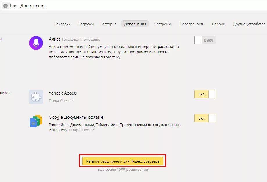
Task: Open the История tab
Action: [109, 24]
